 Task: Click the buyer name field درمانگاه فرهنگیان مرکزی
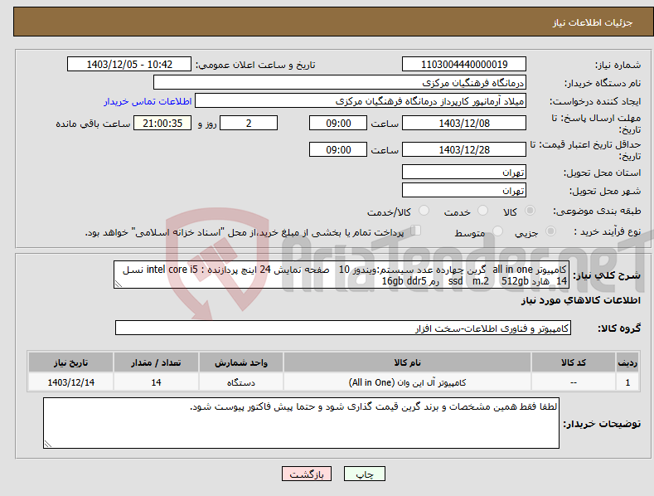pyautogui.click(x=340, y=83)
